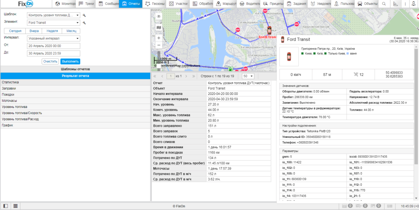Open the map layers selector icon

coord(159,27)
